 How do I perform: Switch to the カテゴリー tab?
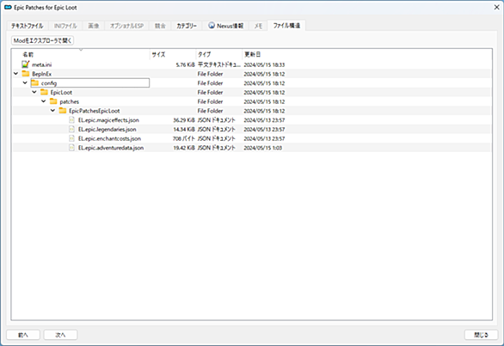[x=187, y=26]
